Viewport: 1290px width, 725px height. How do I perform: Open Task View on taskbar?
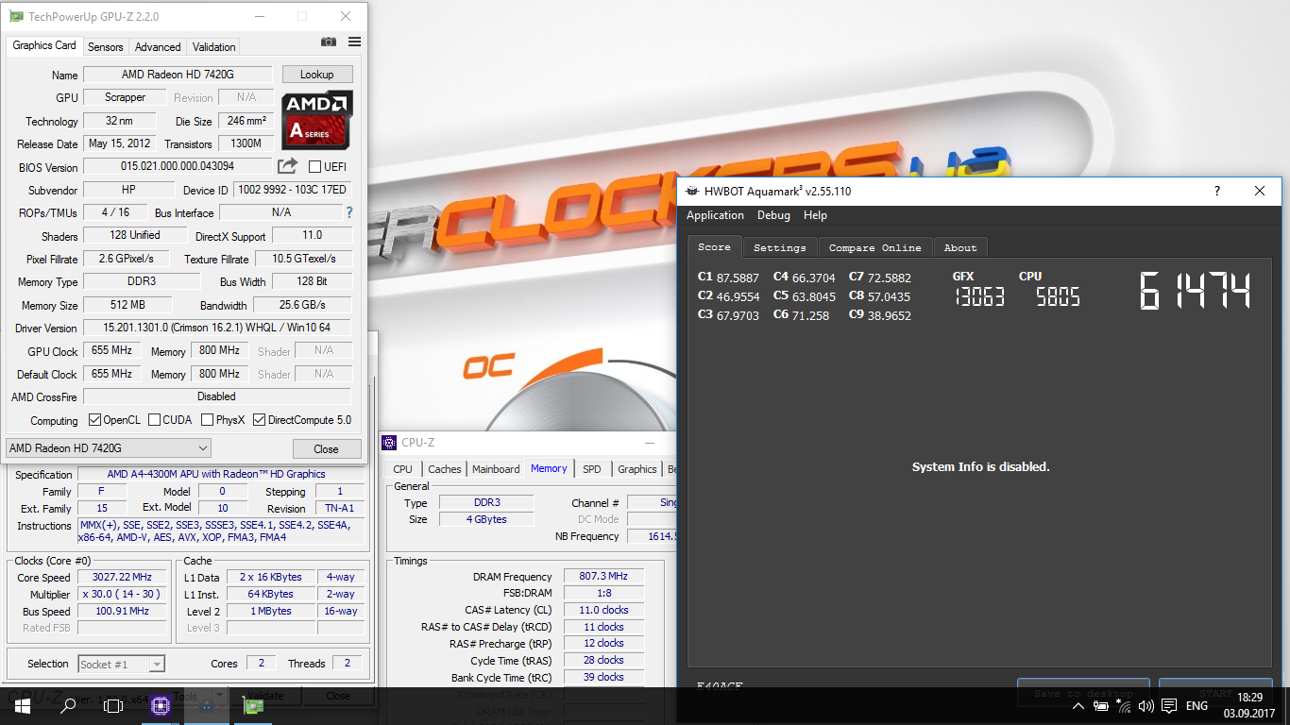(x=113, y=705)
